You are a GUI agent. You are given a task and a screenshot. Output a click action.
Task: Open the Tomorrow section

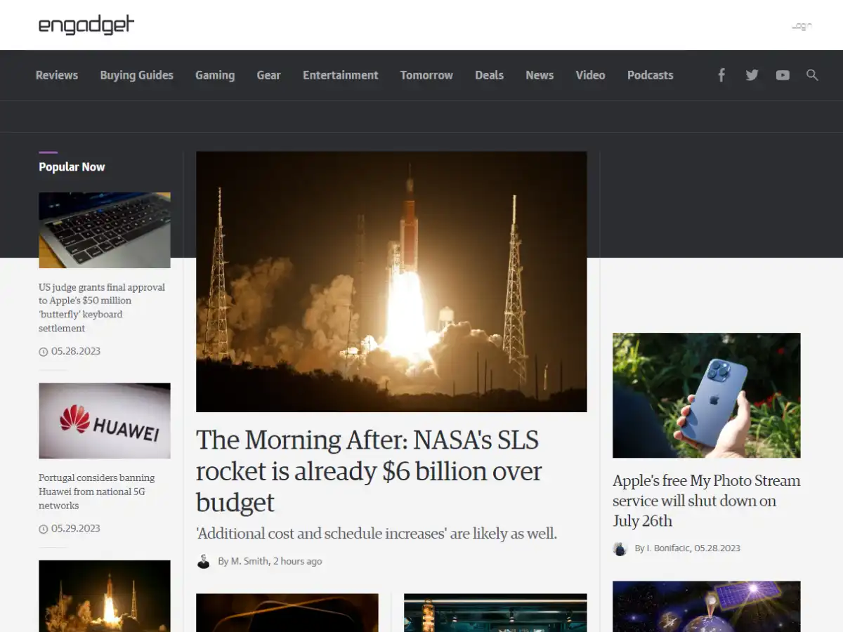[x=426, y=75]
